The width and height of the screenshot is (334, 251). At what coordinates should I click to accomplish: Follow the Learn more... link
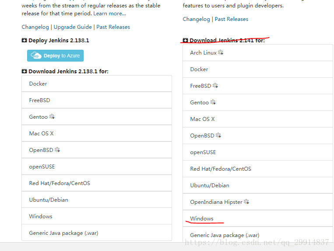tap(110, 14)
